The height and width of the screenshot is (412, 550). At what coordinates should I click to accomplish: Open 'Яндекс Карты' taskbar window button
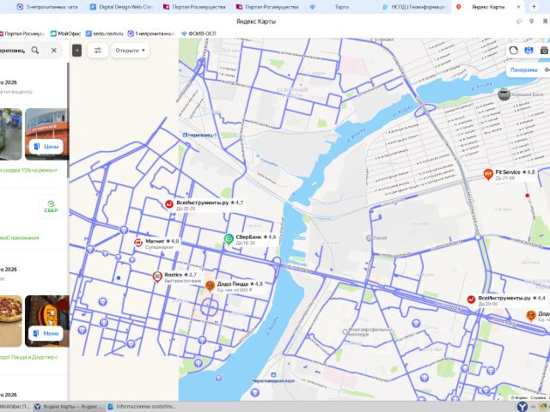(x=68, y=406)
